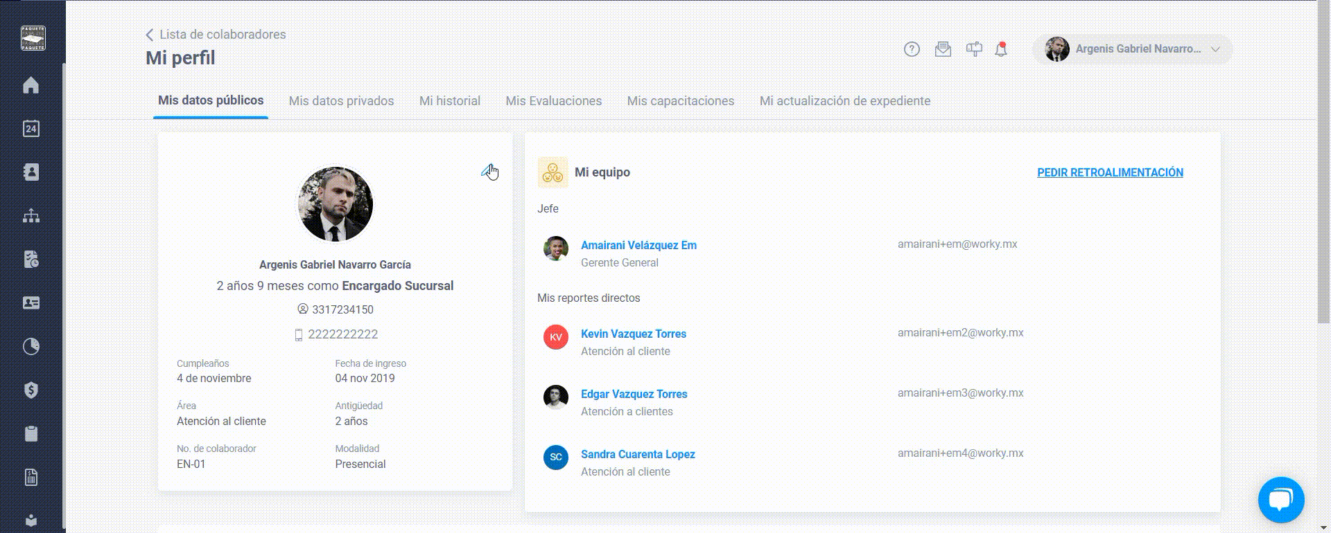This screenshot has width=1331, height=533.
Task: Click the company logo at sidebar top
Action: coord(33,38)
